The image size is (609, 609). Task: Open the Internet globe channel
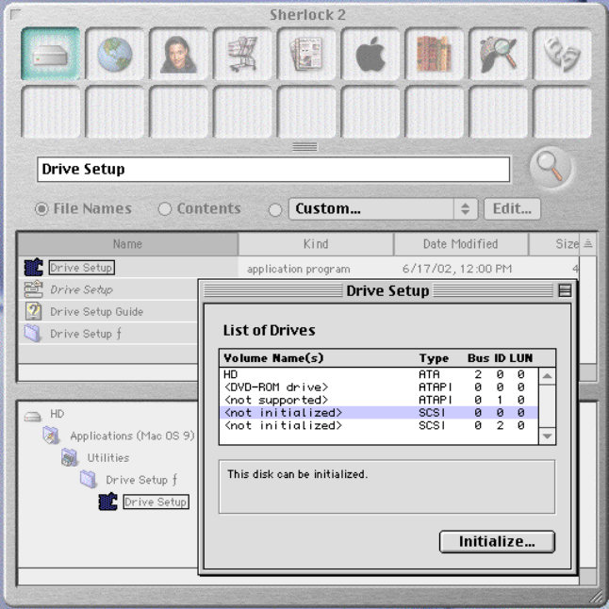click(x=115, y=54)
